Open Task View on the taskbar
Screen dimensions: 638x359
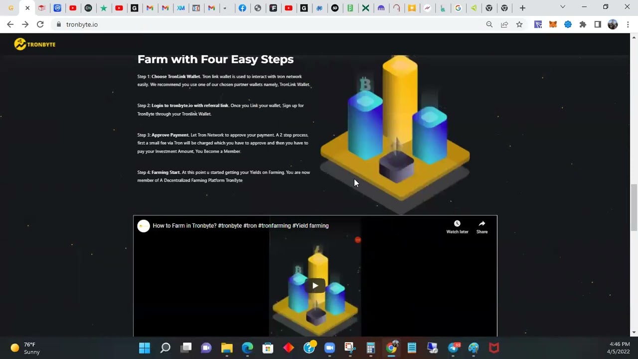point(186,348)
